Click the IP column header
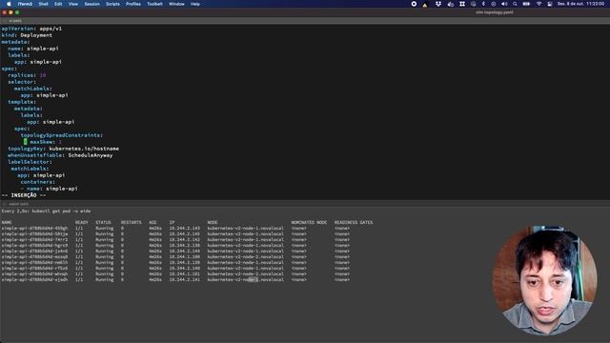This screenshot has height=343, width=610. tap(172, 222)
